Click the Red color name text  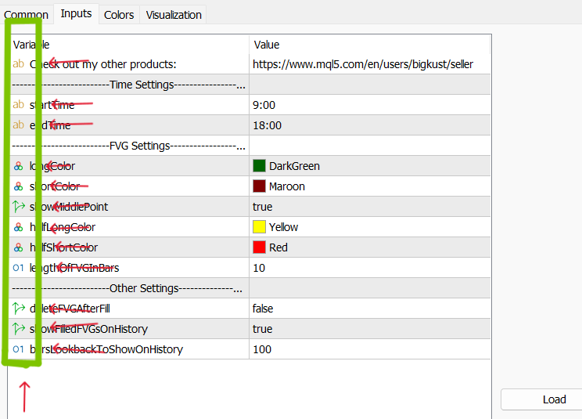[278, 247]
